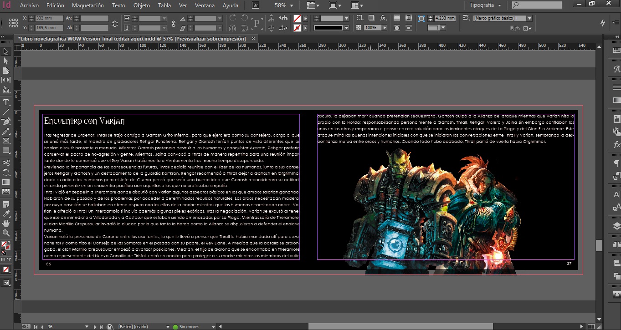This screenshot has width=621, height=330.
Task: Select the Rectangle shape tool
Action: (x=6, y=150)
